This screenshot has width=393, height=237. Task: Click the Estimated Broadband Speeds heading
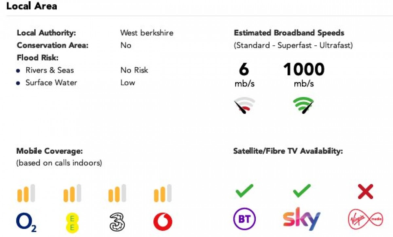point(289,33)
